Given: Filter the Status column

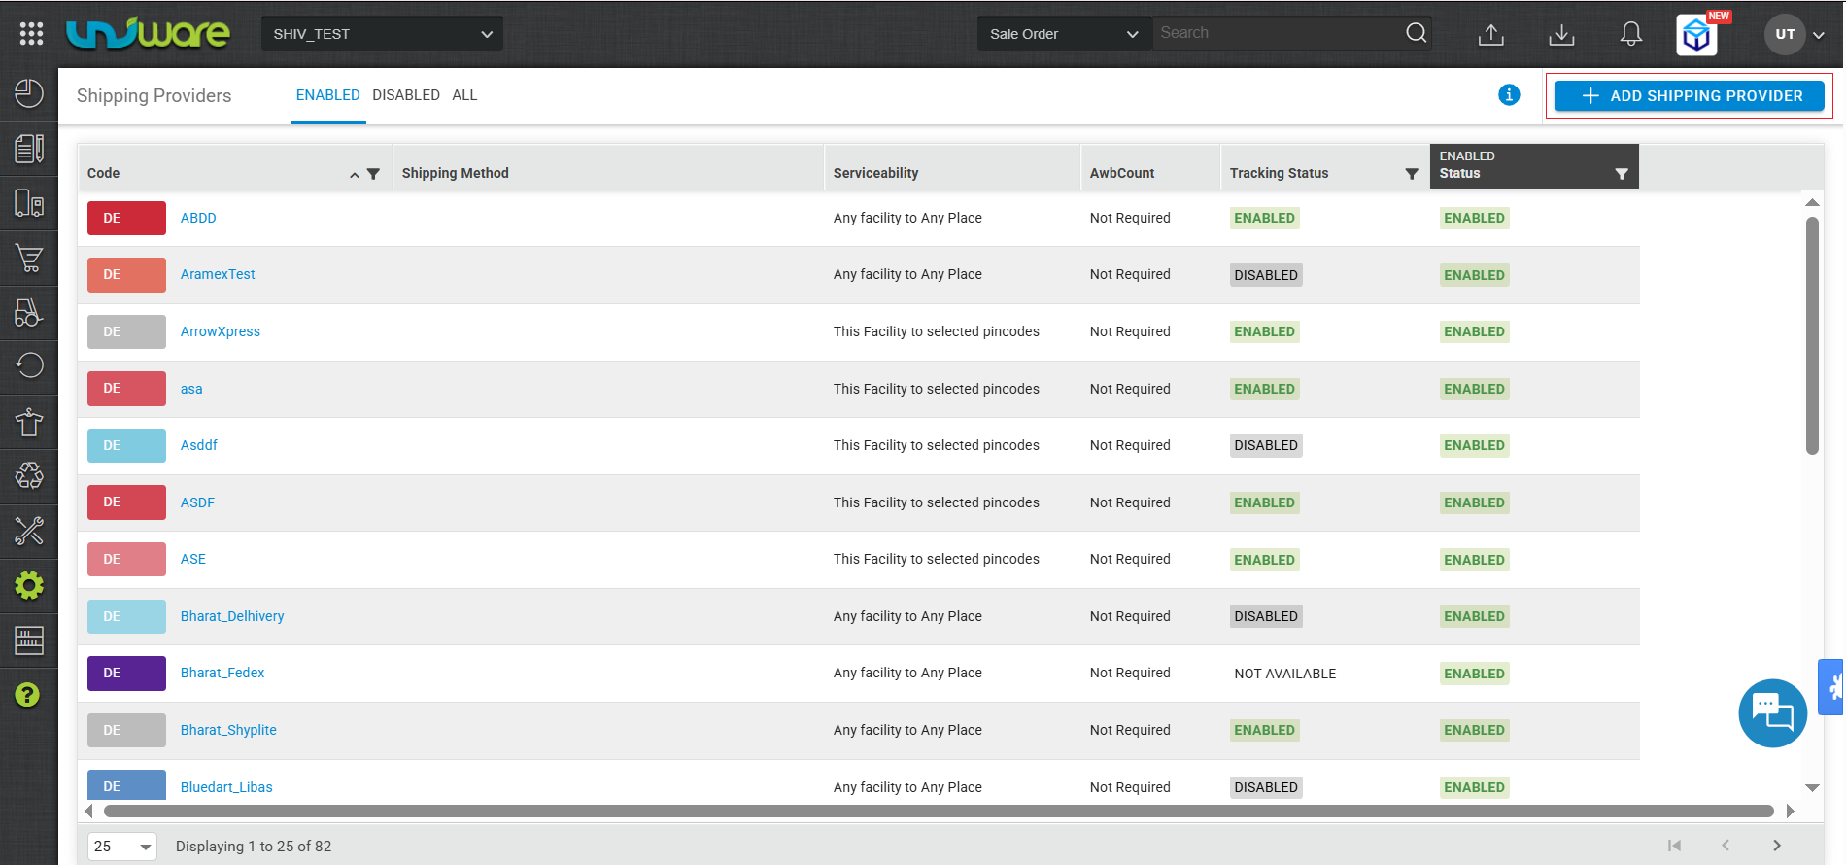Looking at the screenshot, I should coord(1622,174).
